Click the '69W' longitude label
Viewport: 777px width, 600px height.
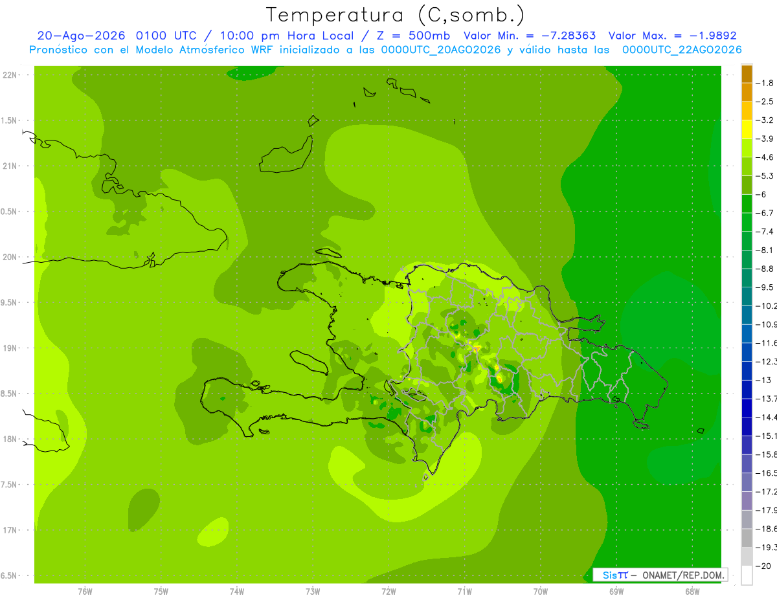[x=616, y=592]
